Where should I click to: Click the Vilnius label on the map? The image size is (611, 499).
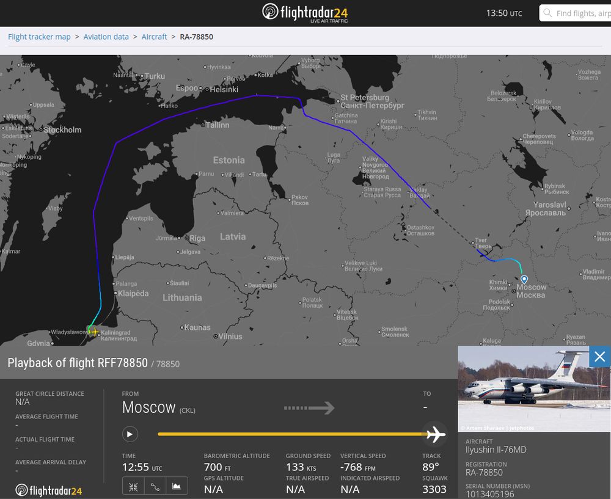230,336
